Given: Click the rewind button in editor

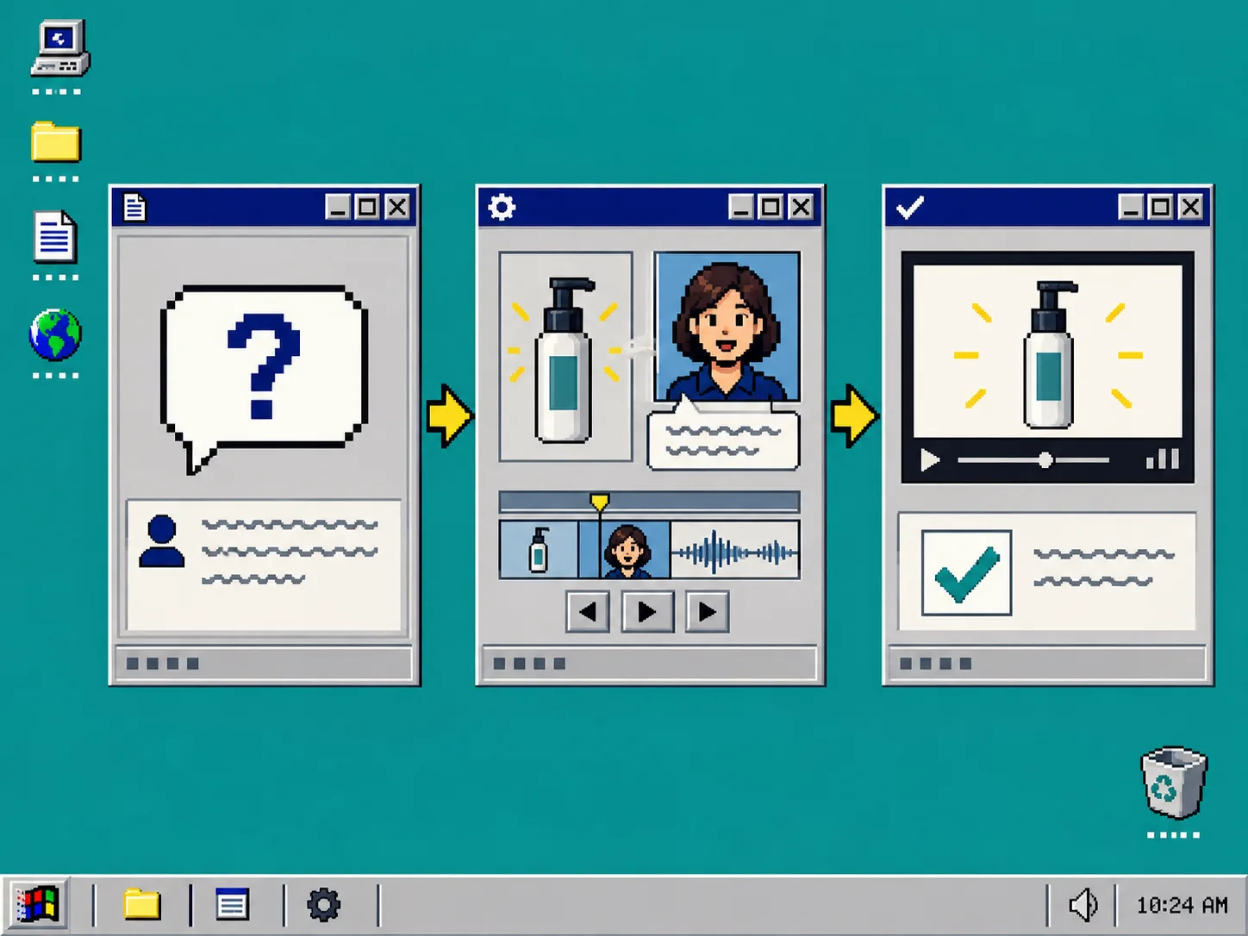Looking at the screenshot, I should coord(588,612).
